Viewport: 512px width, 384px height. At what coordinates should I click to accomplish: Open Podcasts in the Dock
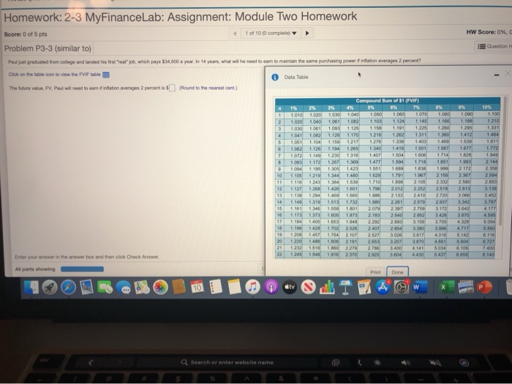[271, 287]
